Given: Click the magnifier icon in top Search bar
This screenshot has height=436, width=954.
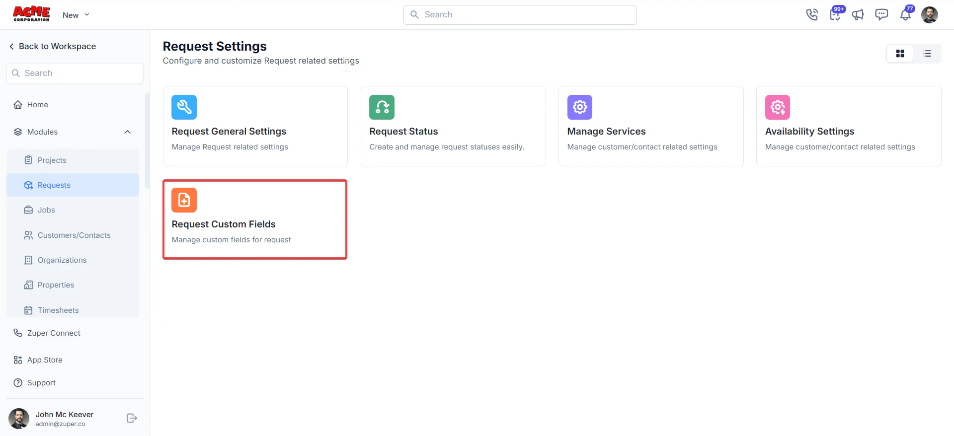Looking at the screenshot, I should point(415,15).
